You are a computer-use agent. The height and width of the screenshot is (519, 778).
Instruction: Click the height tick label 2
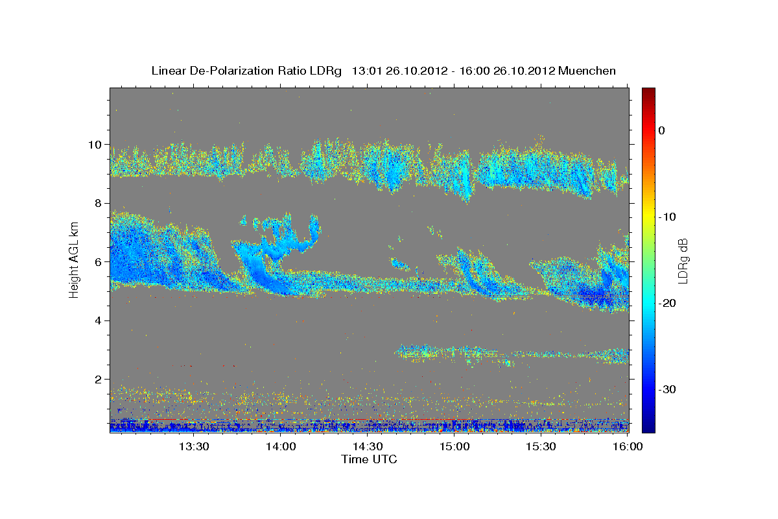[98, 379]
